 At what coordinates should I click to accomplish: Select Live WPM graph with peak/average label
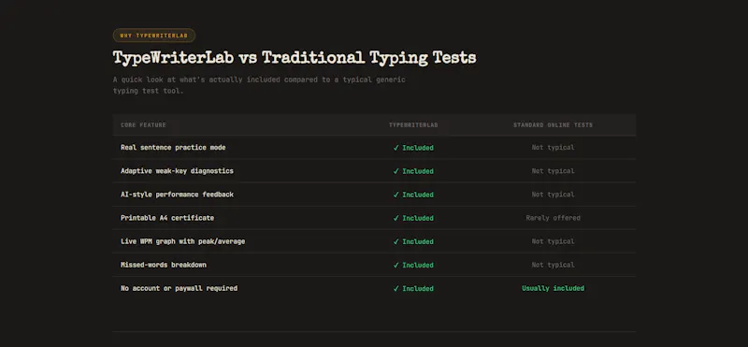coord(182,241)
